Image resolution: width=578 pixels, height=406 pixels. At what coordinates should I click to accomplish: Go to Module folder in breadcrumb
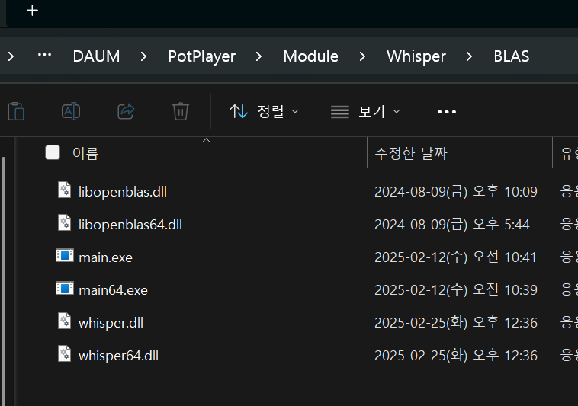pos(311,56)
